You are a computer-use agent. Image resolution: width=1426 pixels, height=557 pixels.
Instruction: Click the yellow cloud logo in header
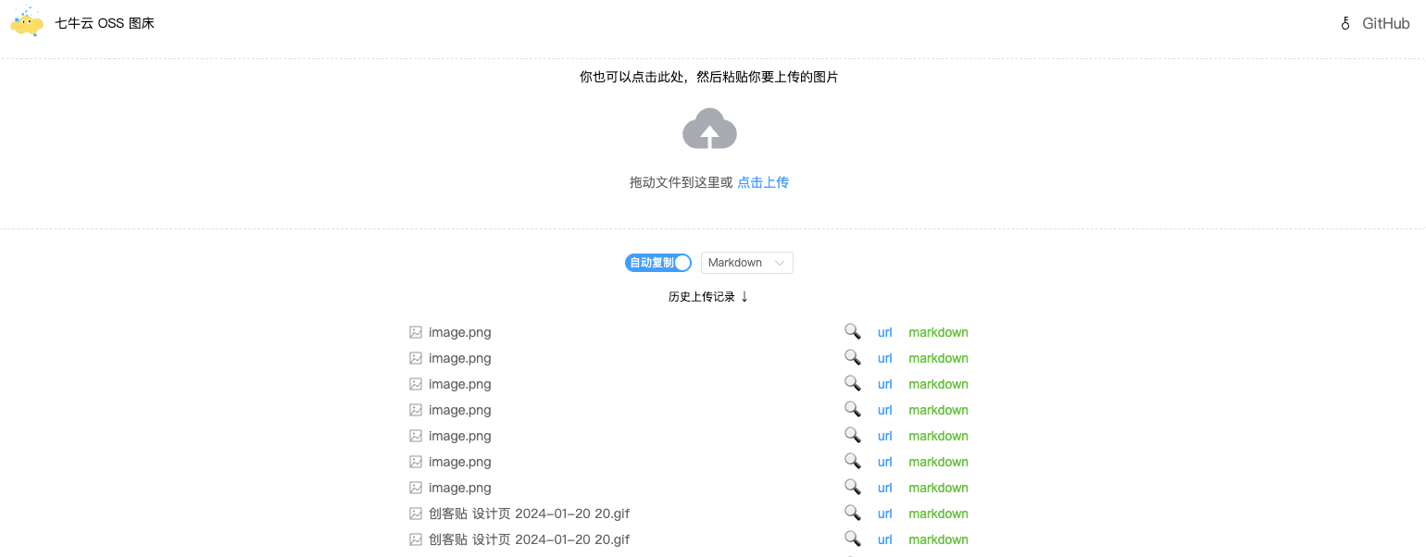(x=27, y=23)
